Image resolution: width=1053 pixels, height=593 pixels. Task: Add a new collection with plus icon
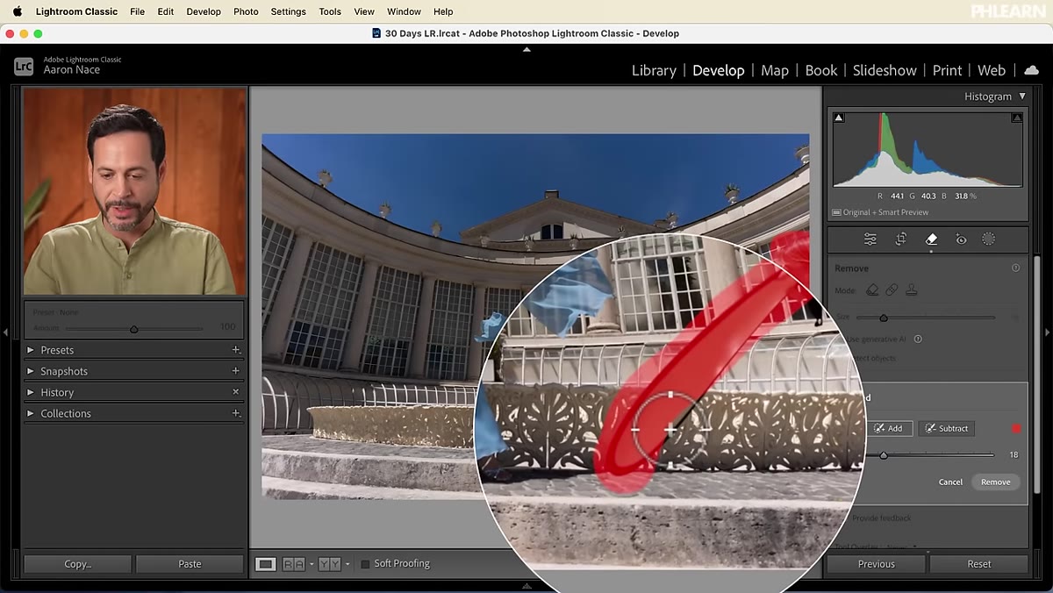tap(235, 413)
